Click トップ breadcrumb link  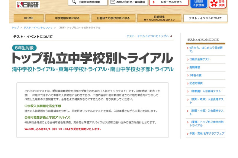[x=15, y=27]
